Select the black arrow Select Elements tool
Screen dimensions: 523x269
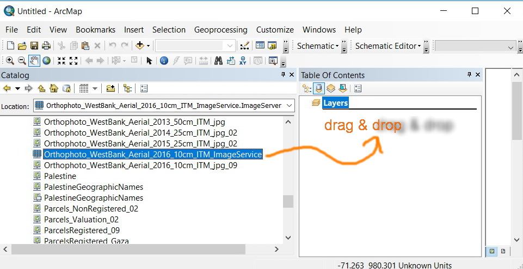(149, 61)
